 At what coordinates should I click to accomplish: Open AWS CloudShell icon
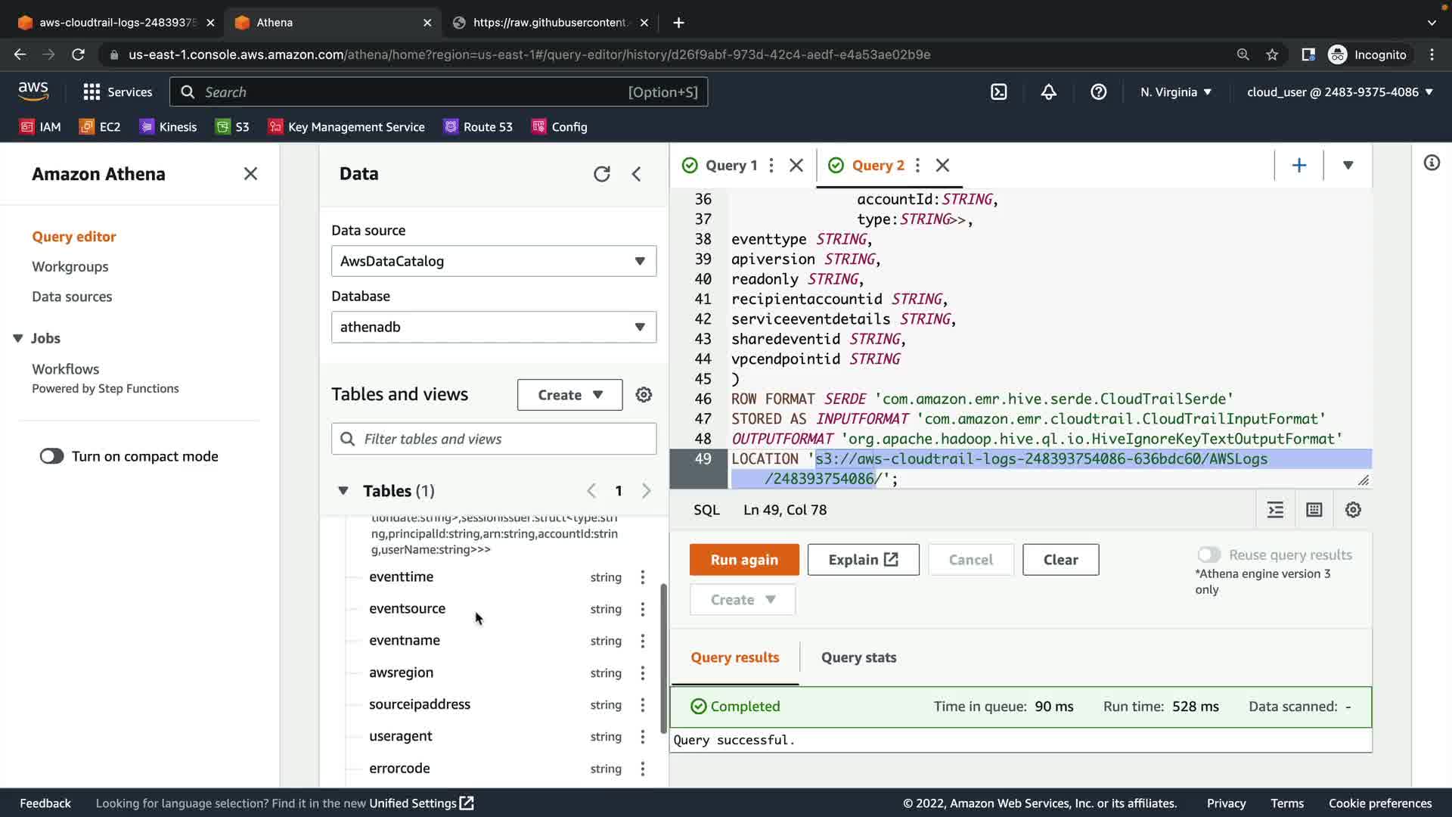pos(998,92)
